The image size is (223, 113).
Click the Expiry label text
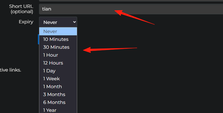pos(26,22)
